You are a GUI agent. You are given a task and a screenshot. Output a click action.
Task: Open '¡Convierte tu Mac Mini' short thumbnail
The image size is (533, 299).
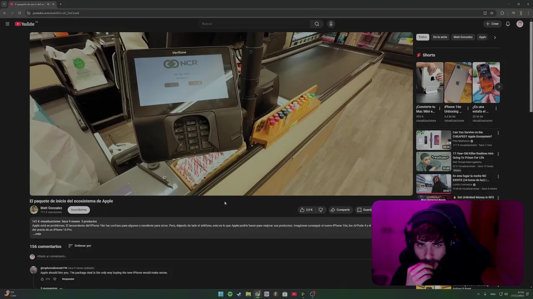(x=430, y=82)
